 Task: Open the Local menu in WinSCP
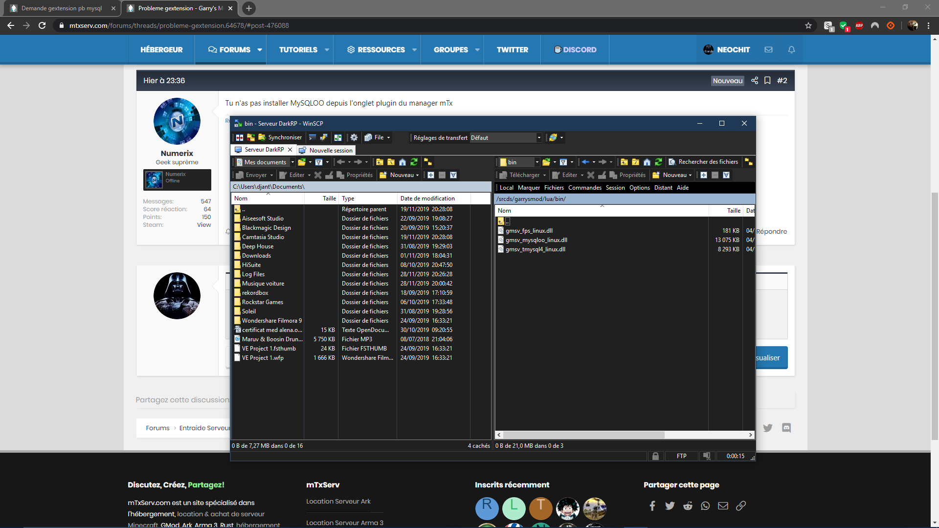click(507, 188)
